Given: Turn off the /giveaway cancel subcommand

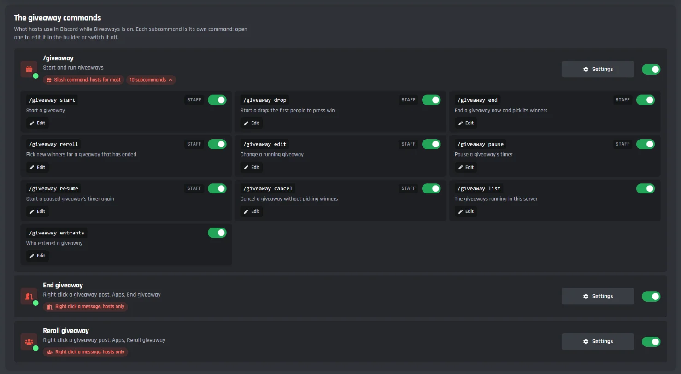Looking at the screenshot, I should pyautogui.click(x=431, y=188).
